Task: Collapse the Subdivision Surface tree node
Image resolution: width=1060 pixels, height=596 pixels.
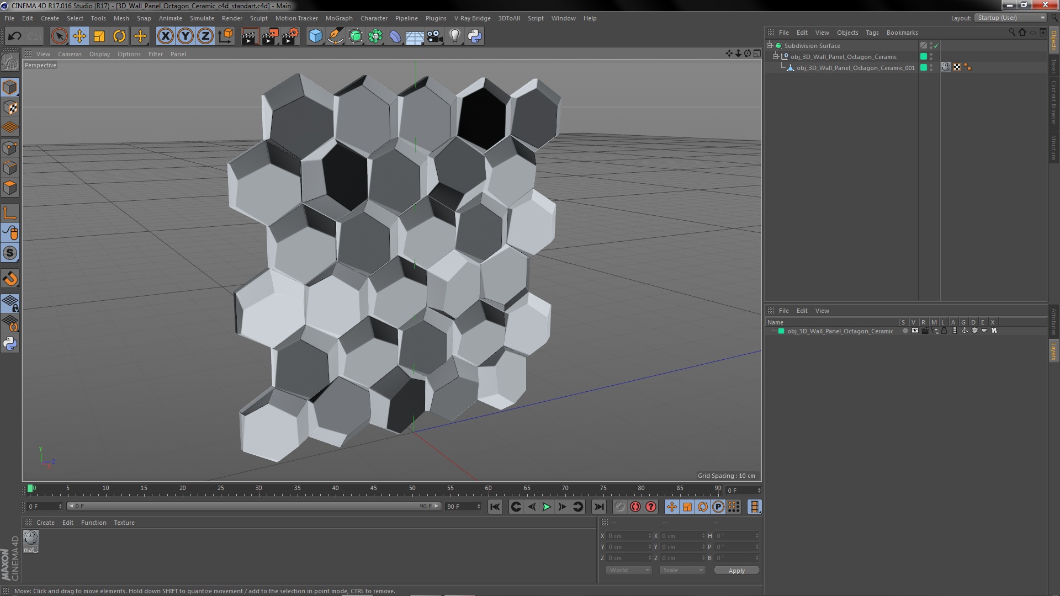Action: click(770, 46)
